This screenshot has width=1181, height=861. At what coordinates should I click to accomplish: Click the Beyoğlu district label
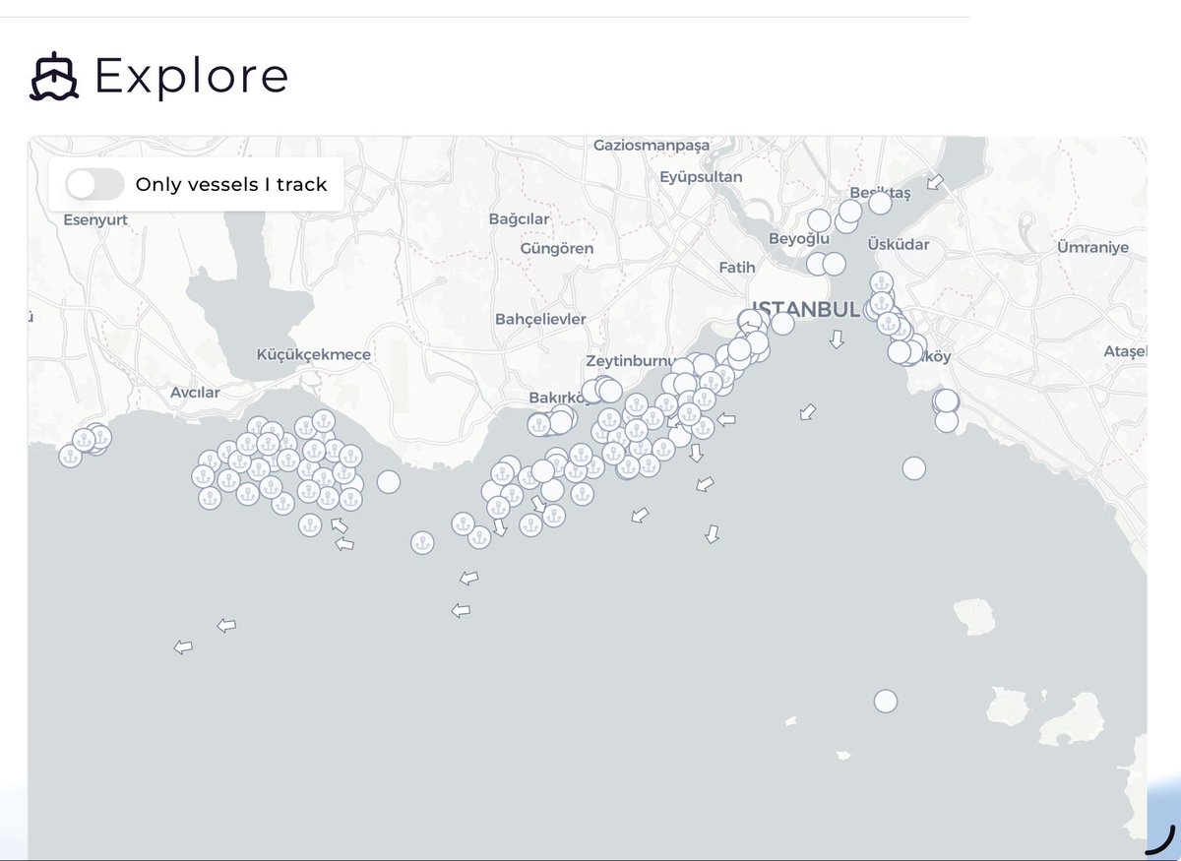tap(799, 239)
